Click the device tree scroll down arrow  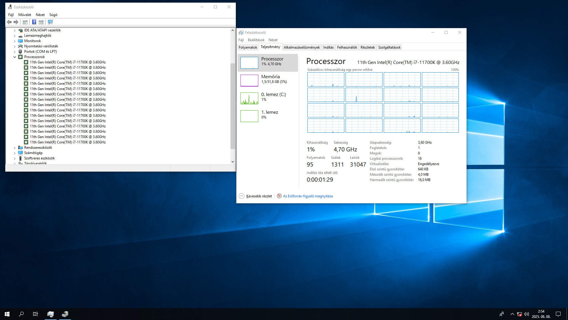tap(233, 162)
